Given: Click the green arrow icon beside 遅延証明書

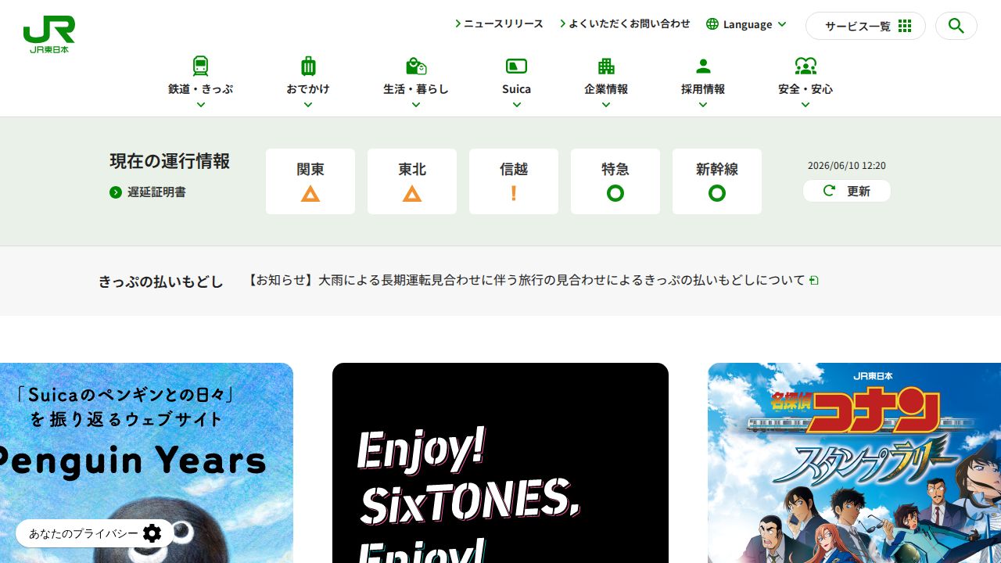Looking at the screenshot, I should (x=116, y=192).
